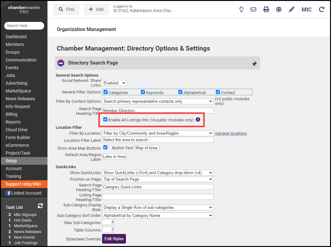Click the pencil edit icon
This screenshot has height=247, width=331.
[x=291, y=9]
